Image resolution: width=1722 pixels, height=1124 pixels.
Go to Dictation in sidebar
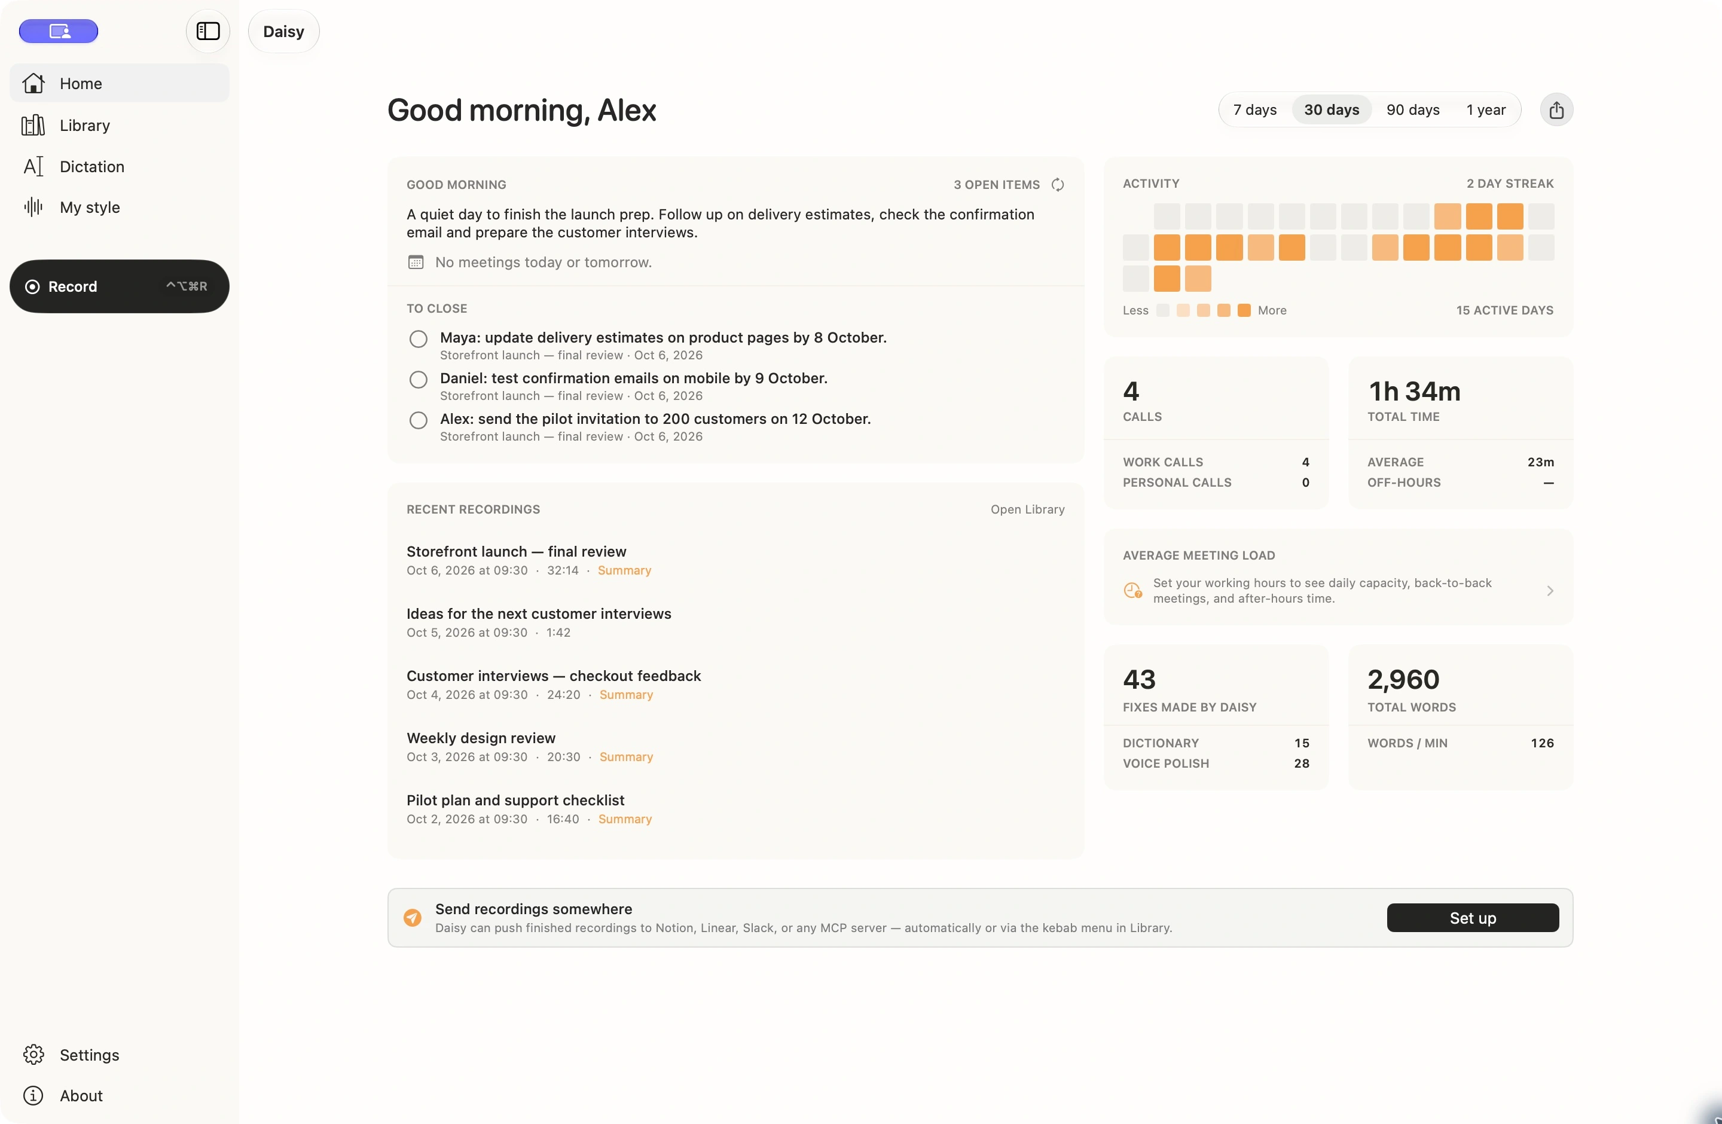click(x=120, y=166)
